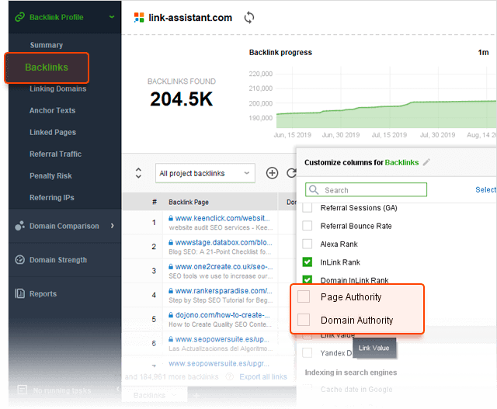The image size is (497, 409).
Task: Click the lock icon beside wwwstage.databox.com
Action: click(171, 242)
